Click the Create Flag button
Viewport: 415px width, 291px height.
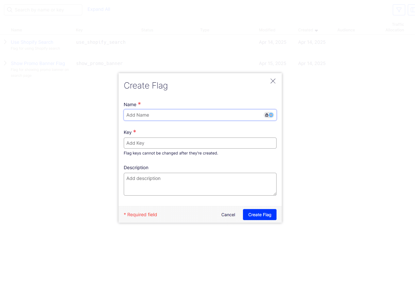click(260, 215)
